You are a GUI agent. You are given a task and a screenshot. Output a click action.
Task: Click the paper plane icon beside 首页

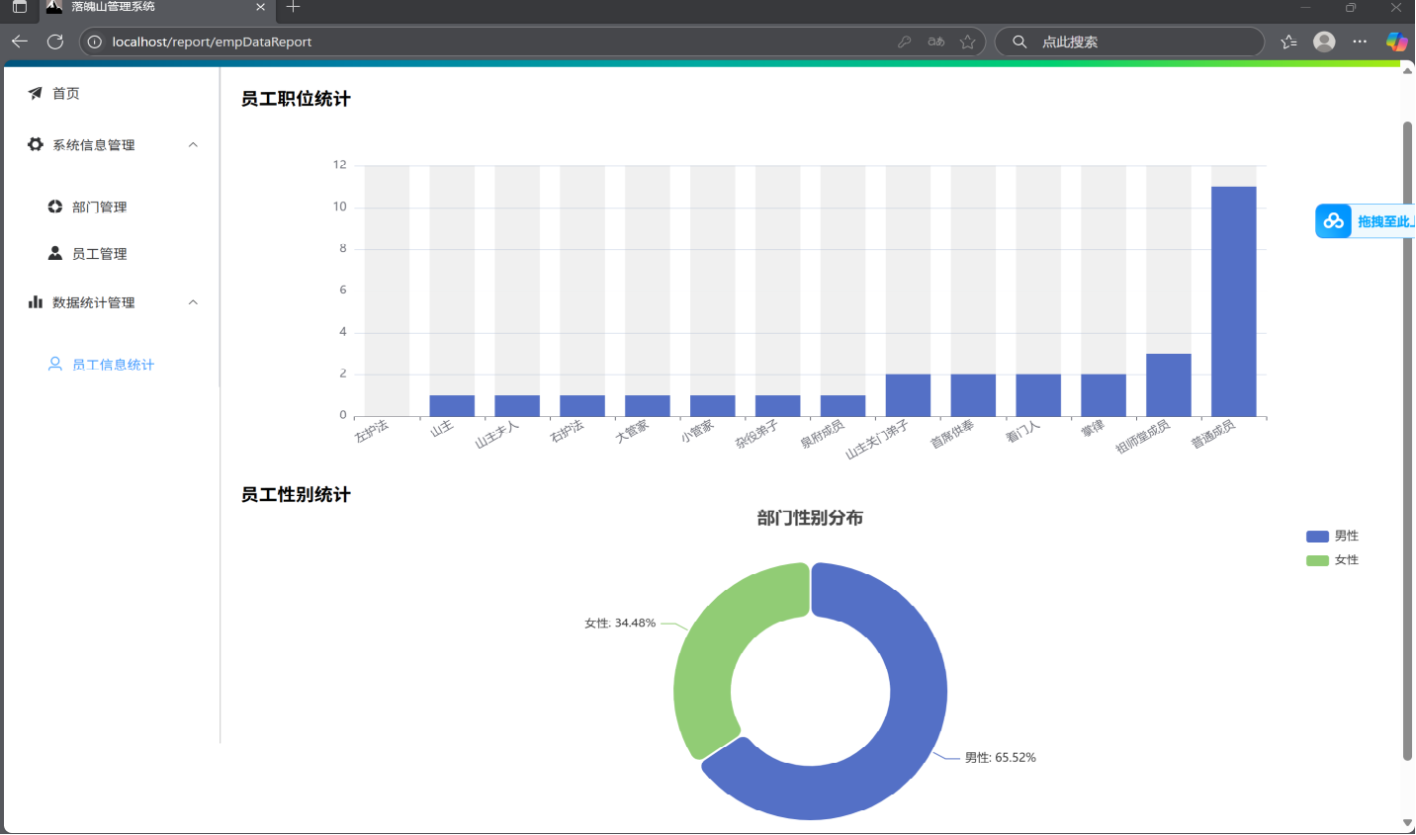tap(36, 93)
